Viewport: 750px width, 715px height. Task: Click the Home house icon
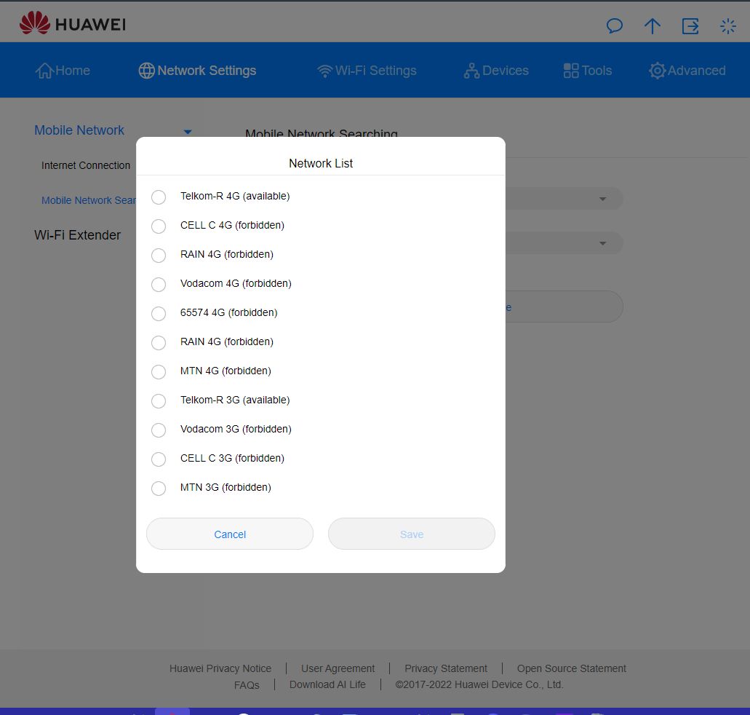pyautogui.click(x=44, y=71)
